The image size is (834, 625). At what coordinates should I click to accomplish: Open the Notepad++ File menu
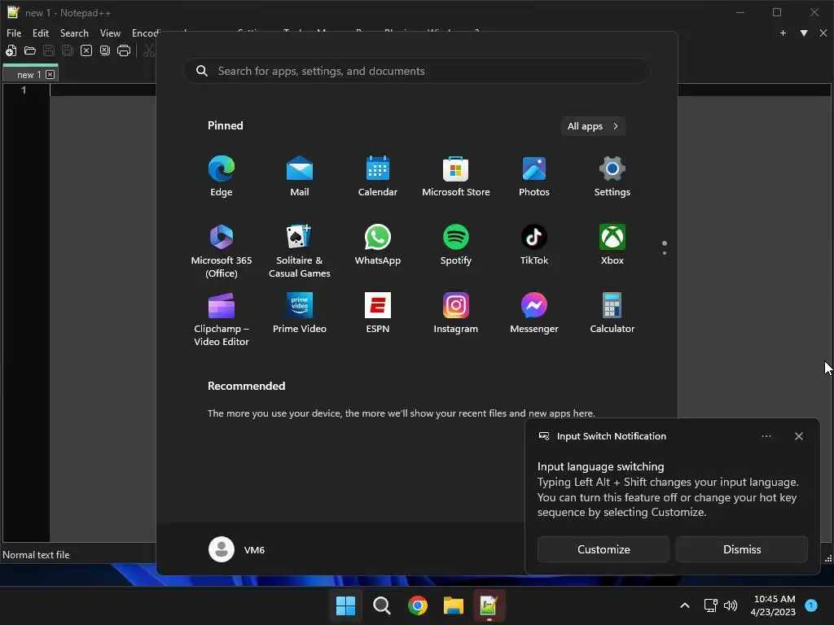(x=14, y=33)
